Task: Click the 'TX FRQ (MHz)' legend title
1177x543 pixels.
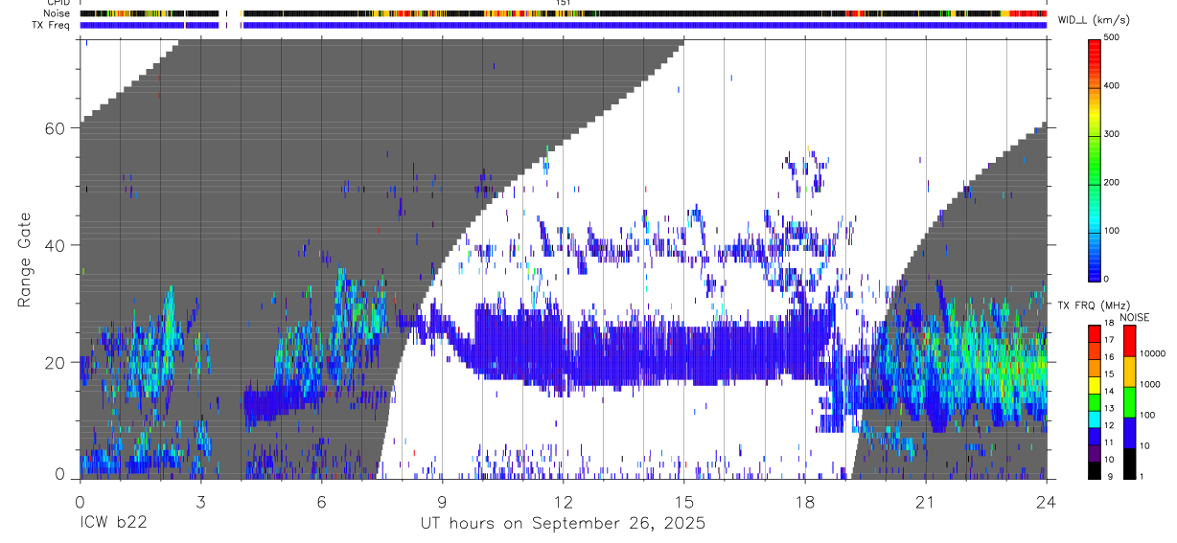Action: point(1093,305)
